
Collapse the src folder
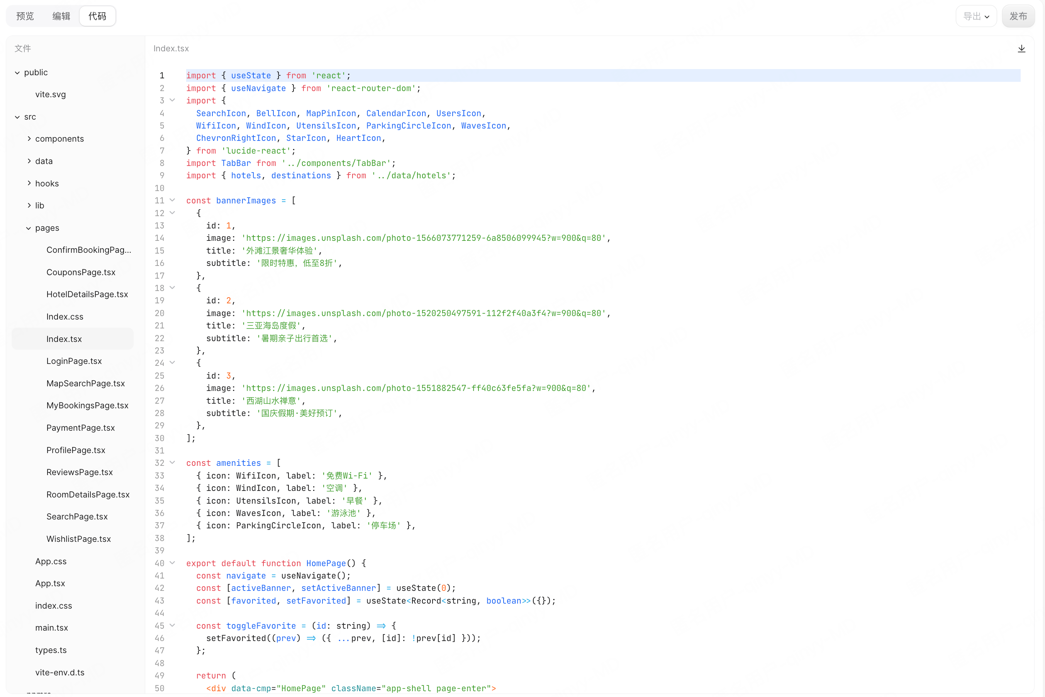coord(17,117)
